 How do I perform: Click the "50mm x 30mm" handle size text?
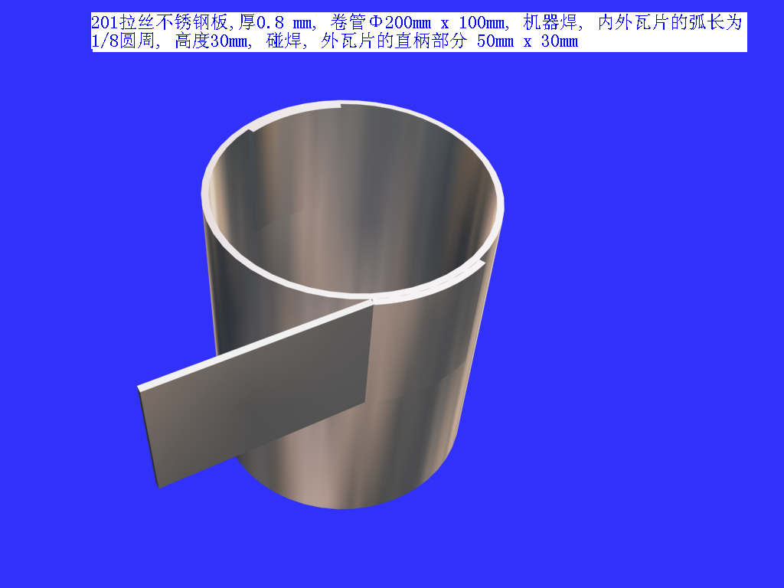(528, 42)
